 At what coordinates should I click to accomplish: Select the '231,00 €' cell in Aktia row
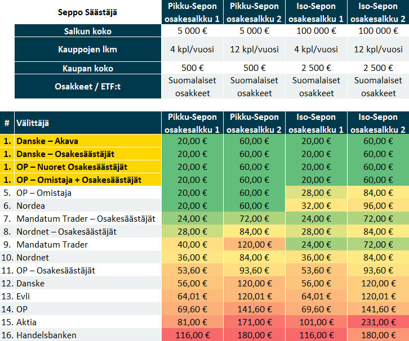pos(378,322)
